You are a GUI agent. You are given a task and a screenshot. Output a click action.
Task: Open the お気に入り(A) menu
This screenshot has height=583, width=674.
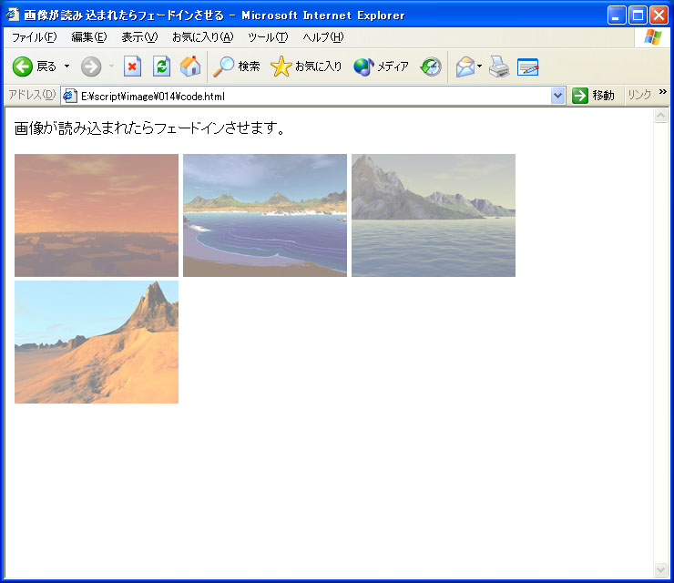[203, 37]
